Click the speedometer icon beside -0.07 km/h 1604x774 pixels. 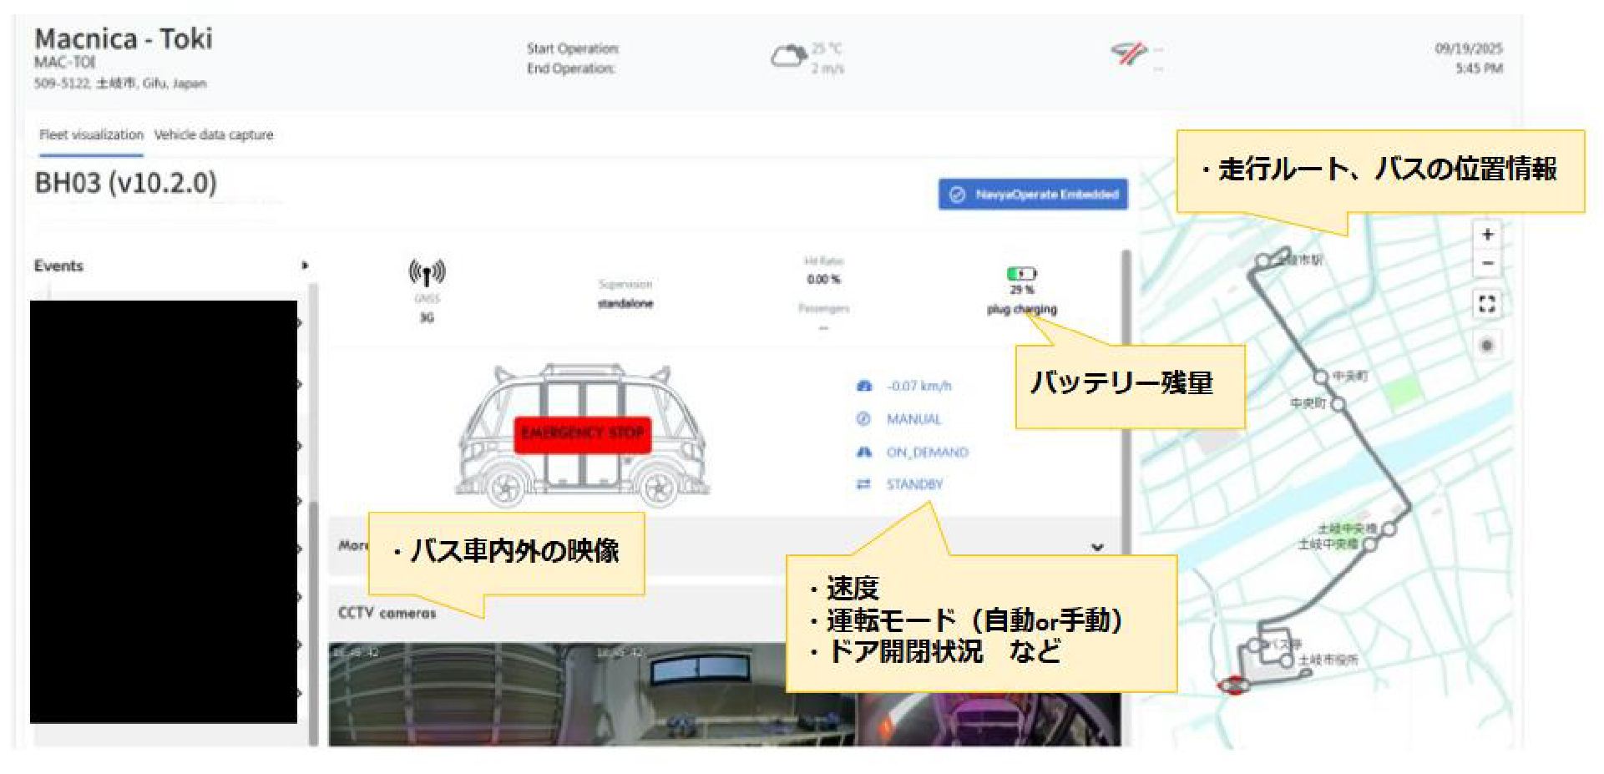(864, 386)
